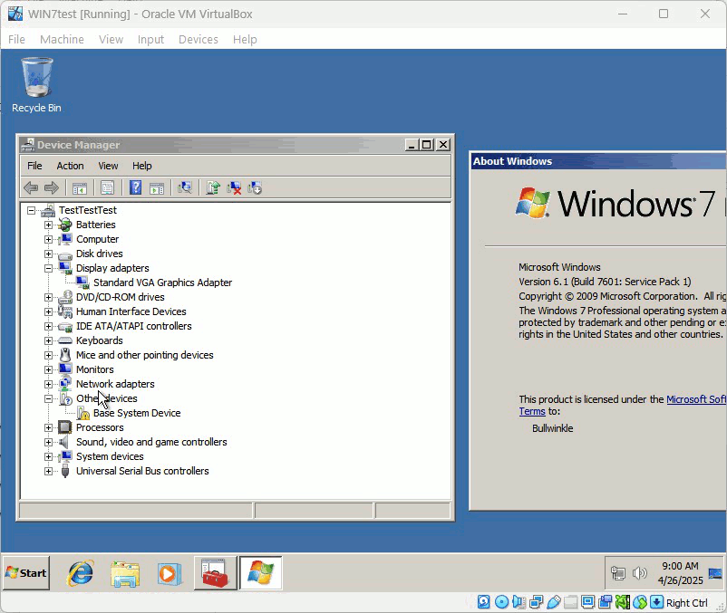
Task: Click the blue Help question-mark toolbar icon
Action: coord(135,188)
